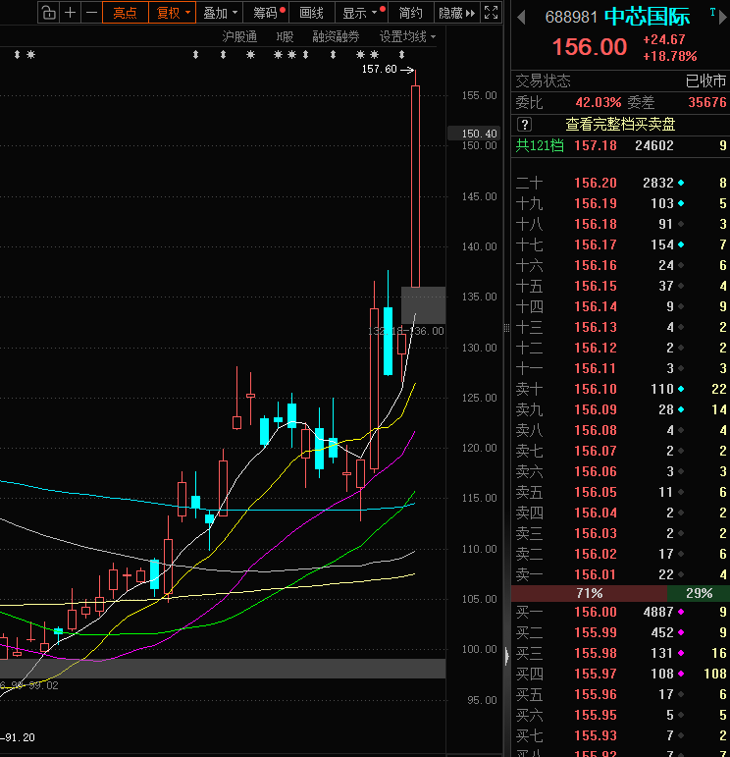Select the 买一 price 156.00
The height and width of the screenshot is (757, 730).
tap(596, 612)
